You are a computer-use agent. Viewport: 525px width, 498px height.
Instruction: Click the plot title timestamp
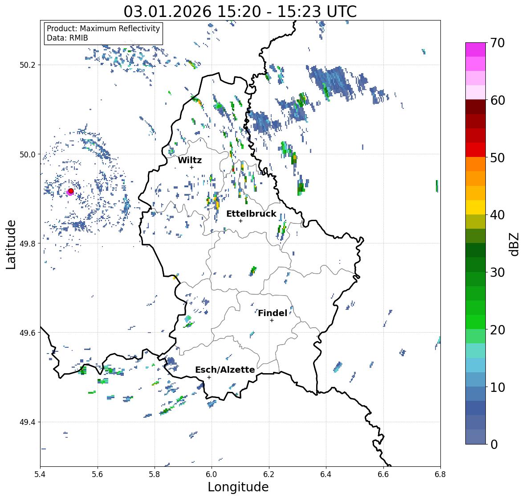click(240, 12)
